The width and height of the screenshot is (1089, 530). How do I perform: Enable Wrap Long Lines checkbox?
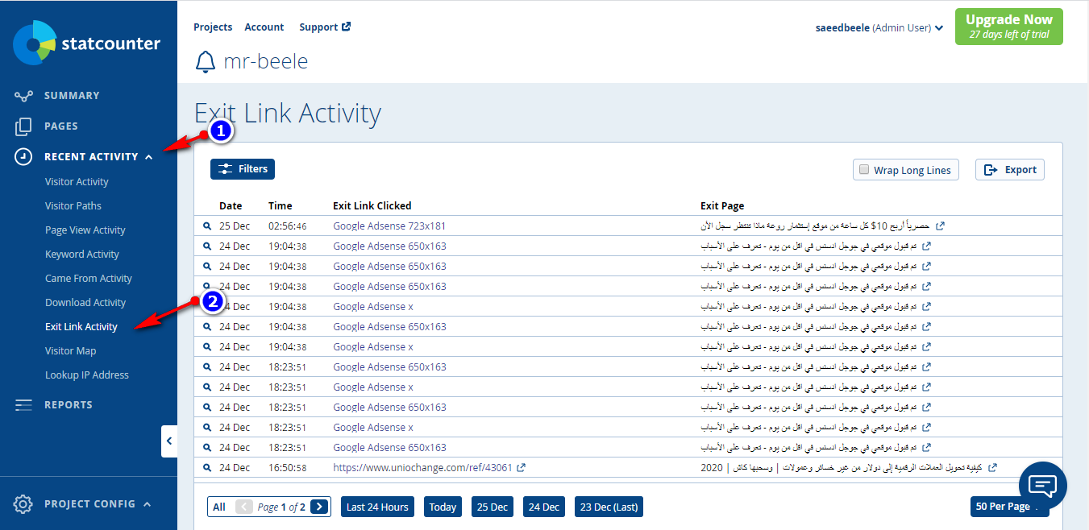pos(864,170)
